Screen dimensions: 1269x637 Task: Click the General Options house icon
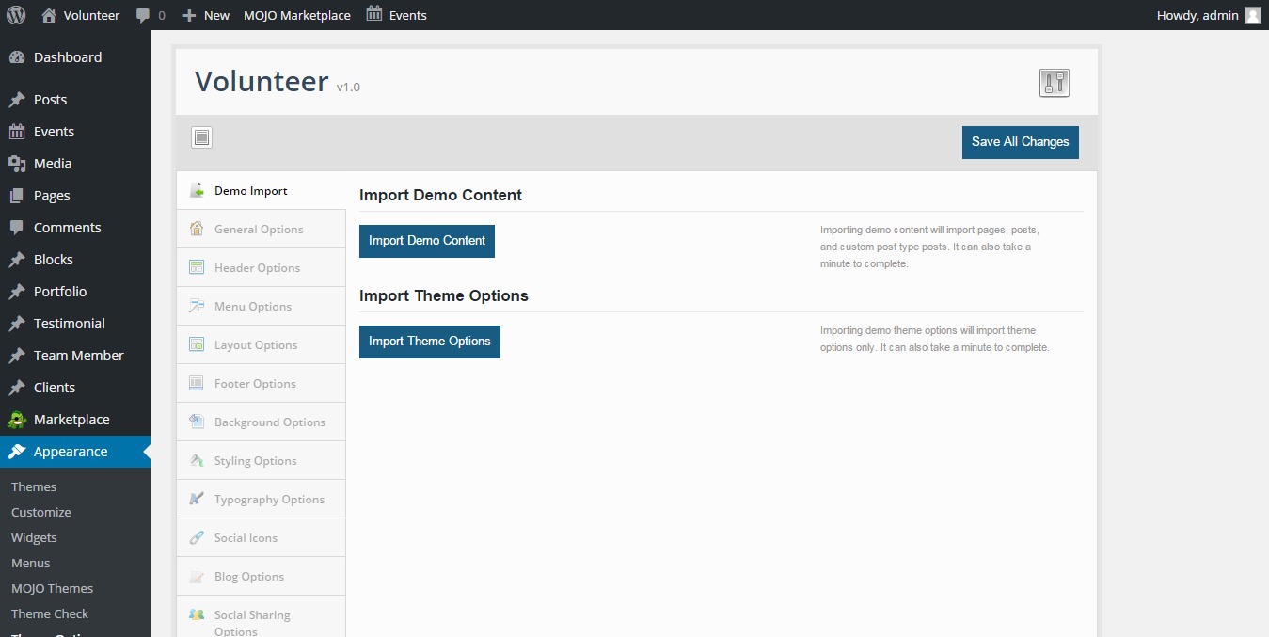click(197, 229)
